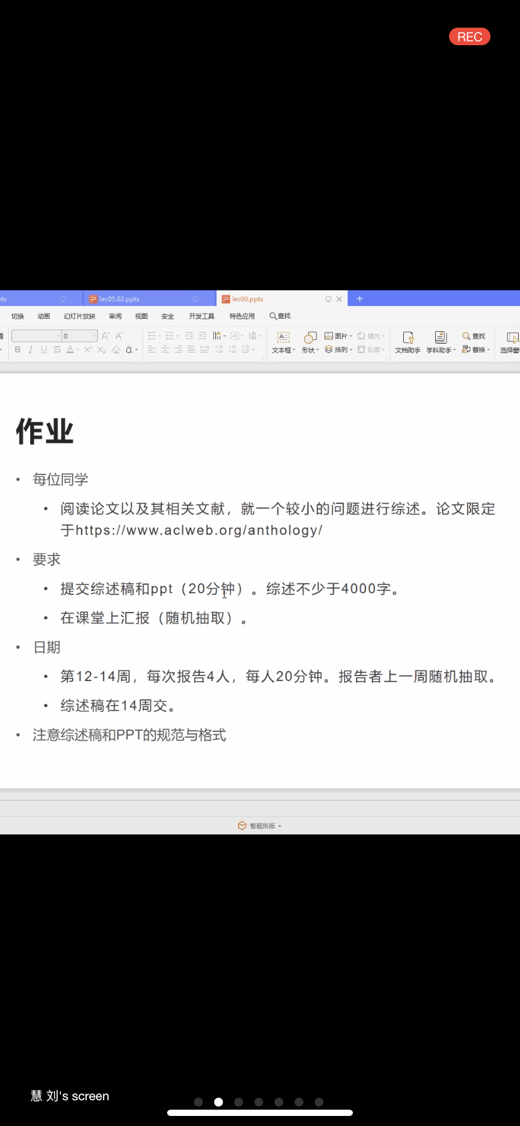The image size is (520, 1126).
Task: Open the 开发工具 developer tools tab
Action: click(202, 316)
